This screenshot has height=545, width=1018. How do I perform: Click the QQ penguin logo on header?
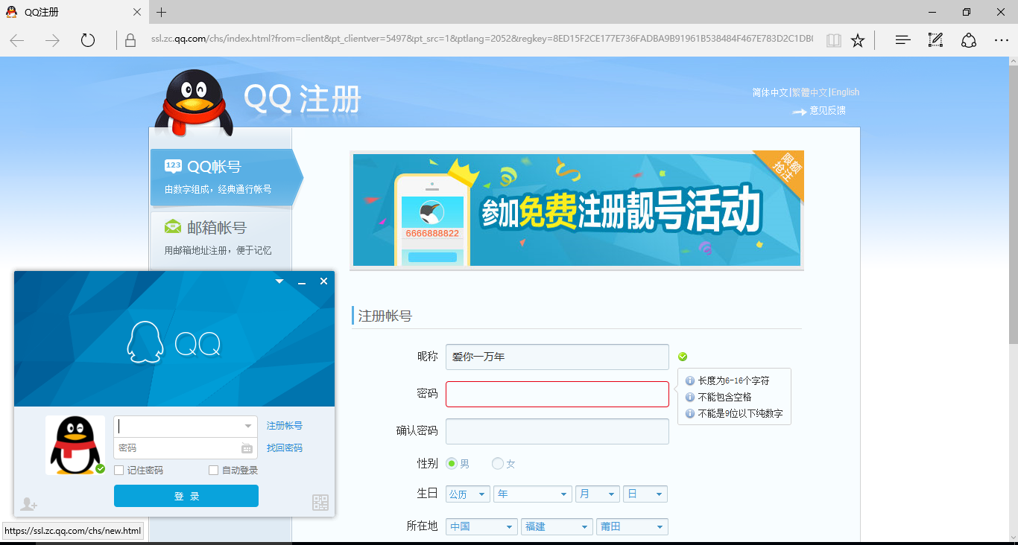(194, 103)
